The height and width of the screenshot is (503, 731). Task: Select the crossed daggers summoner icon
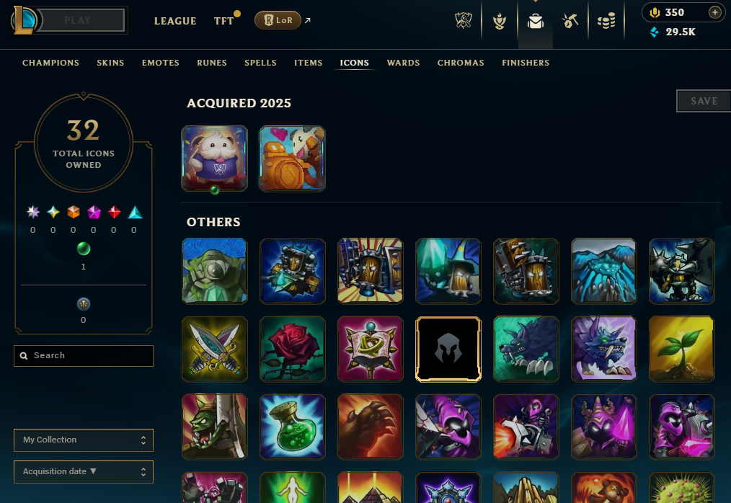point(214,349)
